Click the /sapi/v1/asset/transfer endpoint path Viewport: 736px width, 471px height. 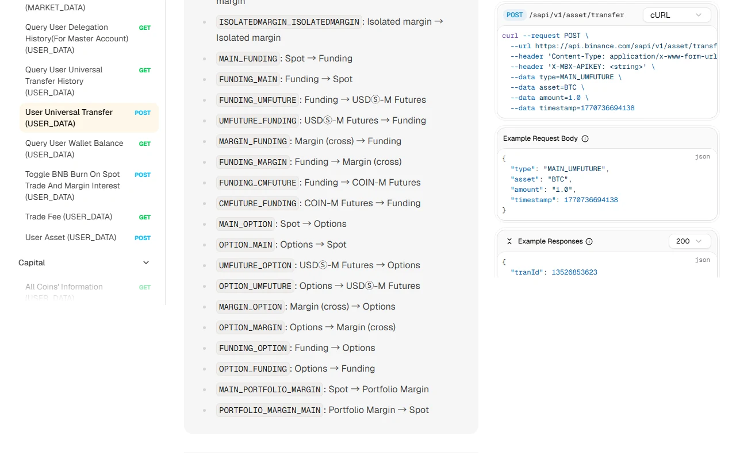click(x=576, y=15)
